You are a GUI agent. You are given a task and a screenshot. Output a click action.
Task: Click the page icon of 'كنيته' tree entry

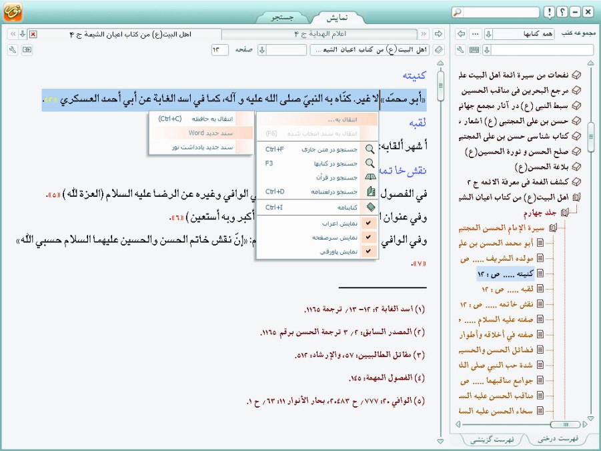pos(540,274)
